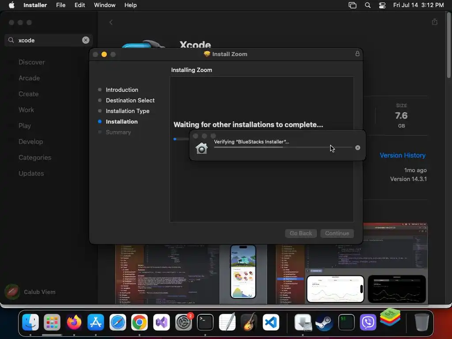Open Spotlight search in menu bar
452x339 pixels.
pyautogui.click(x=368, y=5)
